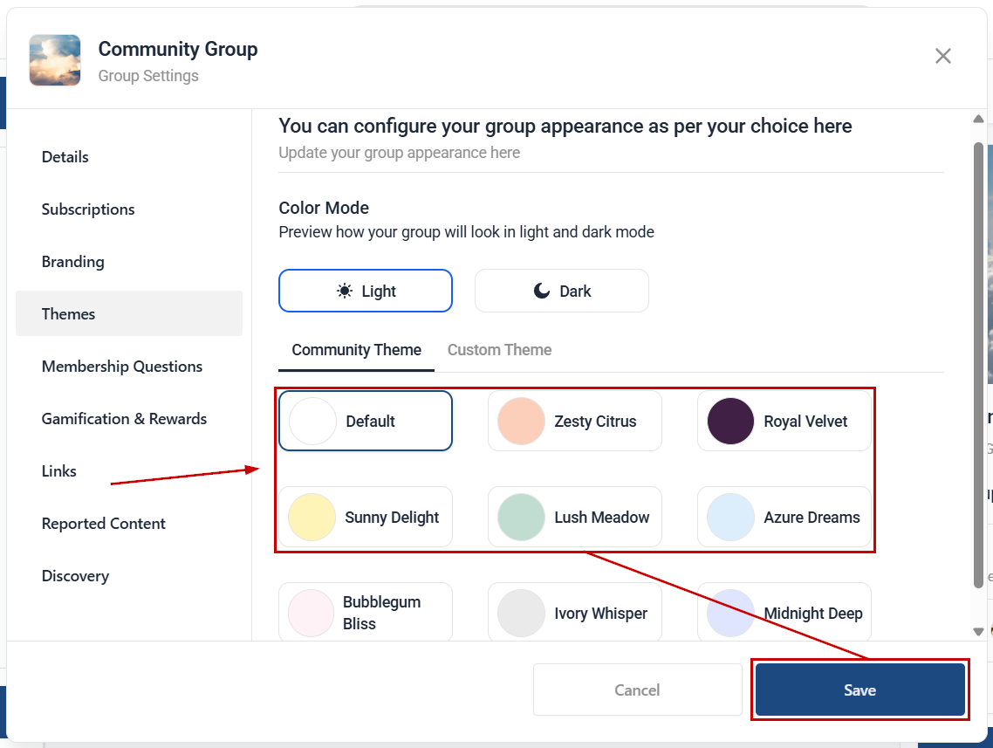Click the Community Group cloud avatar image
Image resolution: width=993 pixels, height=748 pixels.
(x=55, y=60)
